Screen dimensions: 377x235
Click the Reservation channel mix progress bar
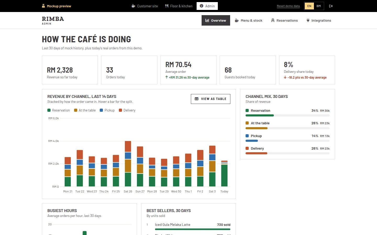(287, 115)
